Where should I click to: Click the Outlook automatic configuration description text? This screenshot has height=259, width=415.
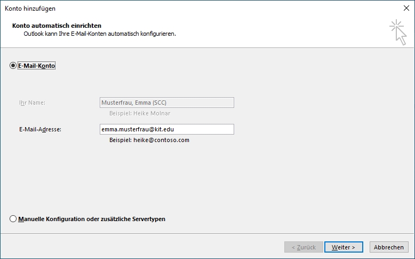coord(100,34)
